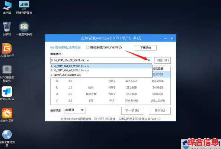Open the DG硬盘分区 DiskGenius icon

pyautogui.click(x=7, y=50)
